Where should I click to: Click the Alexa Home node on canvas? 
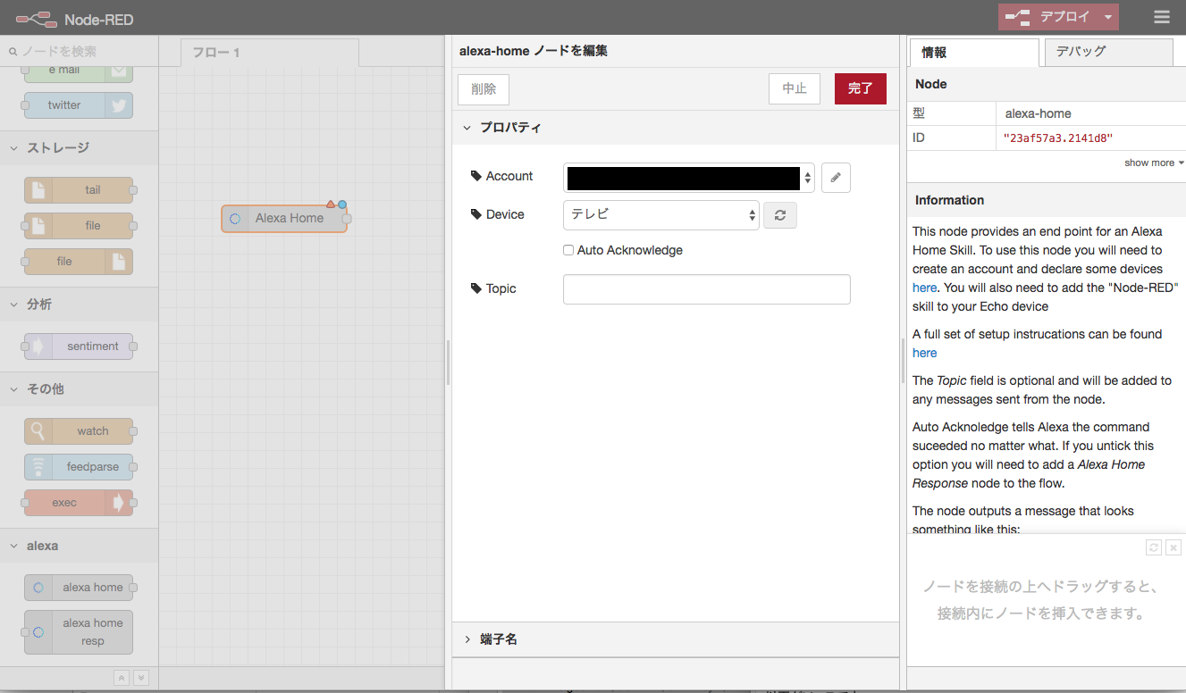(284, 219)
